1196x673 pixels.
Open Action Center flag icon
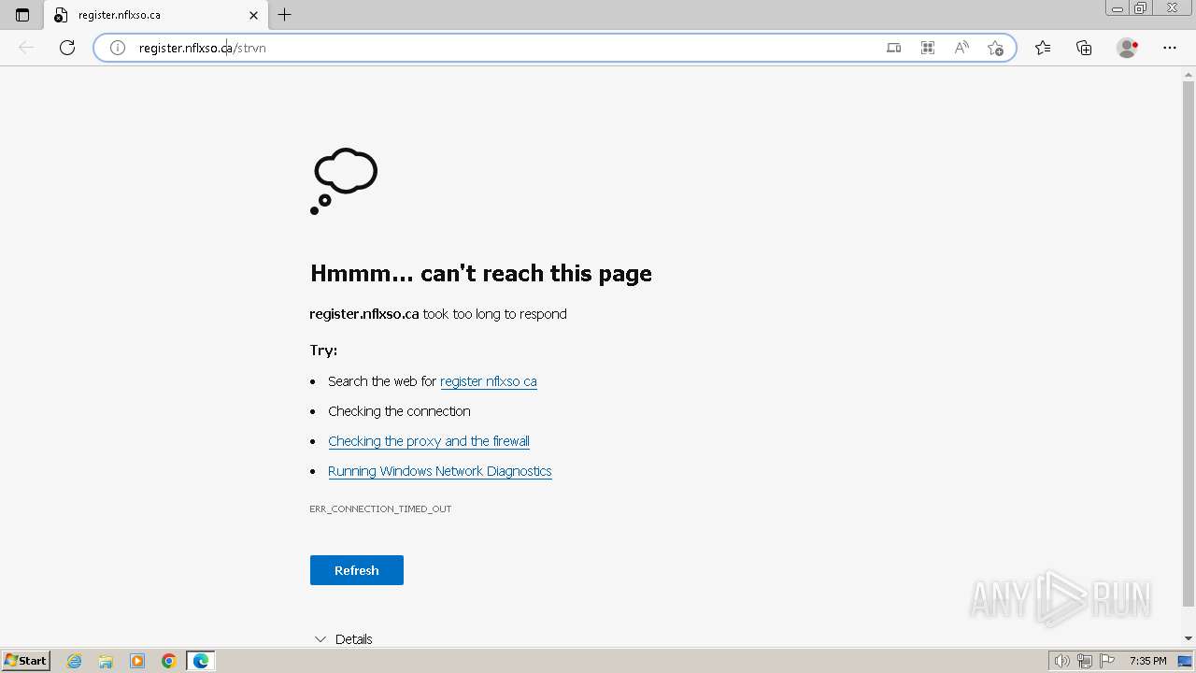1107,661
